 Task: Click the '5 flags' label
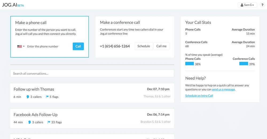54,97
